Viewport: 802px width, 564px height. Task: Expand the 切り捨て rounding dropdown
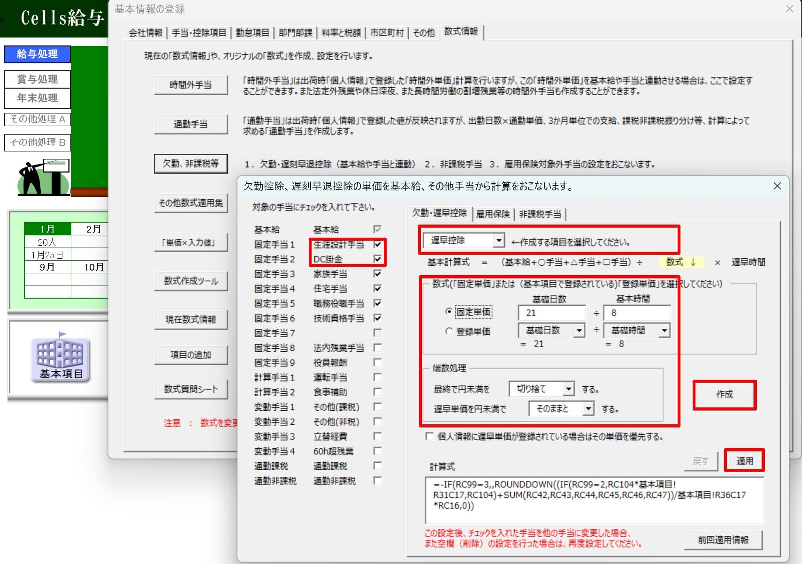click(x=568, y=389)
